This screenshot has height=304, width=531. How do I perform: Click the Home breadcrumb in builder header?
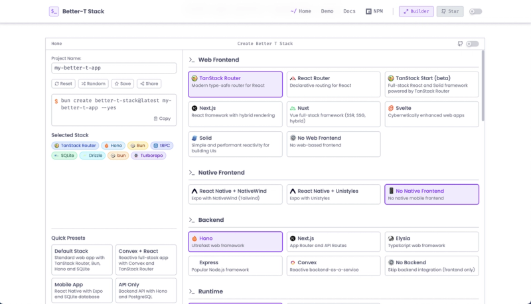tap(56, 44)
